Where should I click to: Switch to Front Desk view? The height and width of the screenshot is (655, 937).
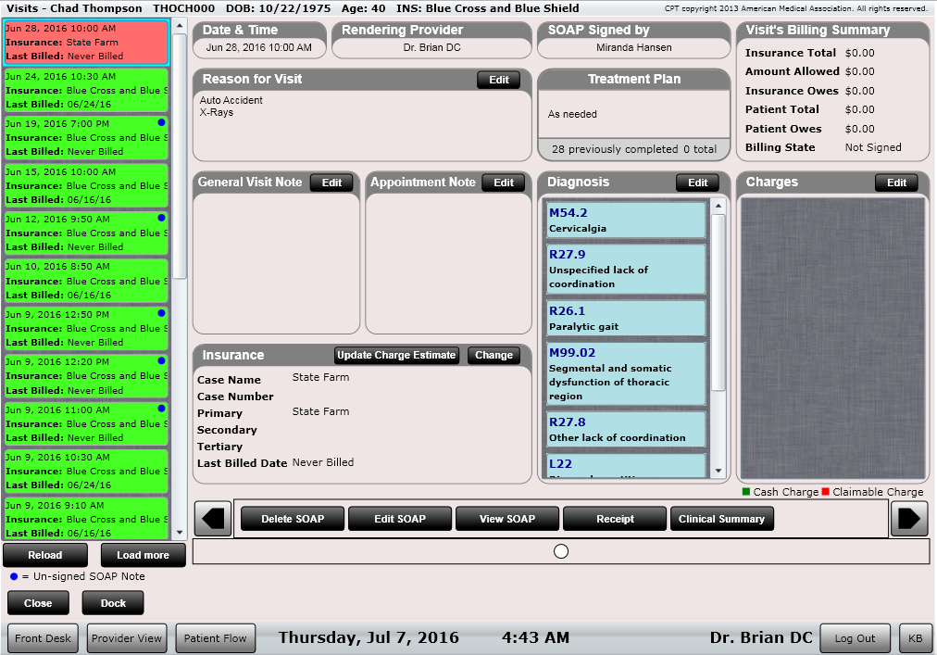point(44,638)
